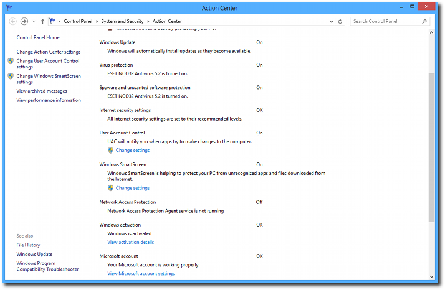The image size is (445, 290).
Task: Minimize the Action Center window
Action: (401, 7)
